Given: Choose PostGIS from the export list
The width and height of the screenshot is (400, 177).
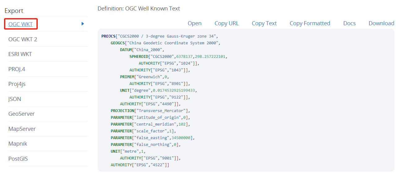Looking at the screenshot, I should click(x=18, y=159).
